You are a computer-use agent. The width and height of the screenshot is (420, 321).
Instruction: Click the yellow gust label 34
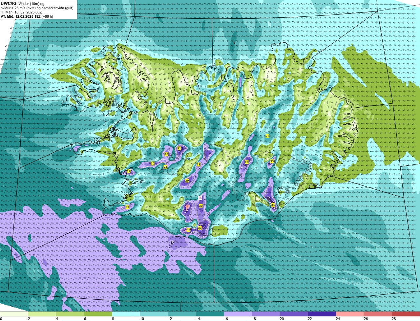(x=273, y=205)
